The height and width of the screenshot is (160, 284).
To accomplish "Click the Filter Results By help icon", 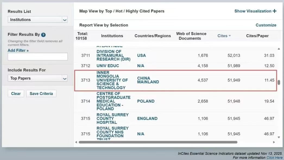I will [43, 35].
